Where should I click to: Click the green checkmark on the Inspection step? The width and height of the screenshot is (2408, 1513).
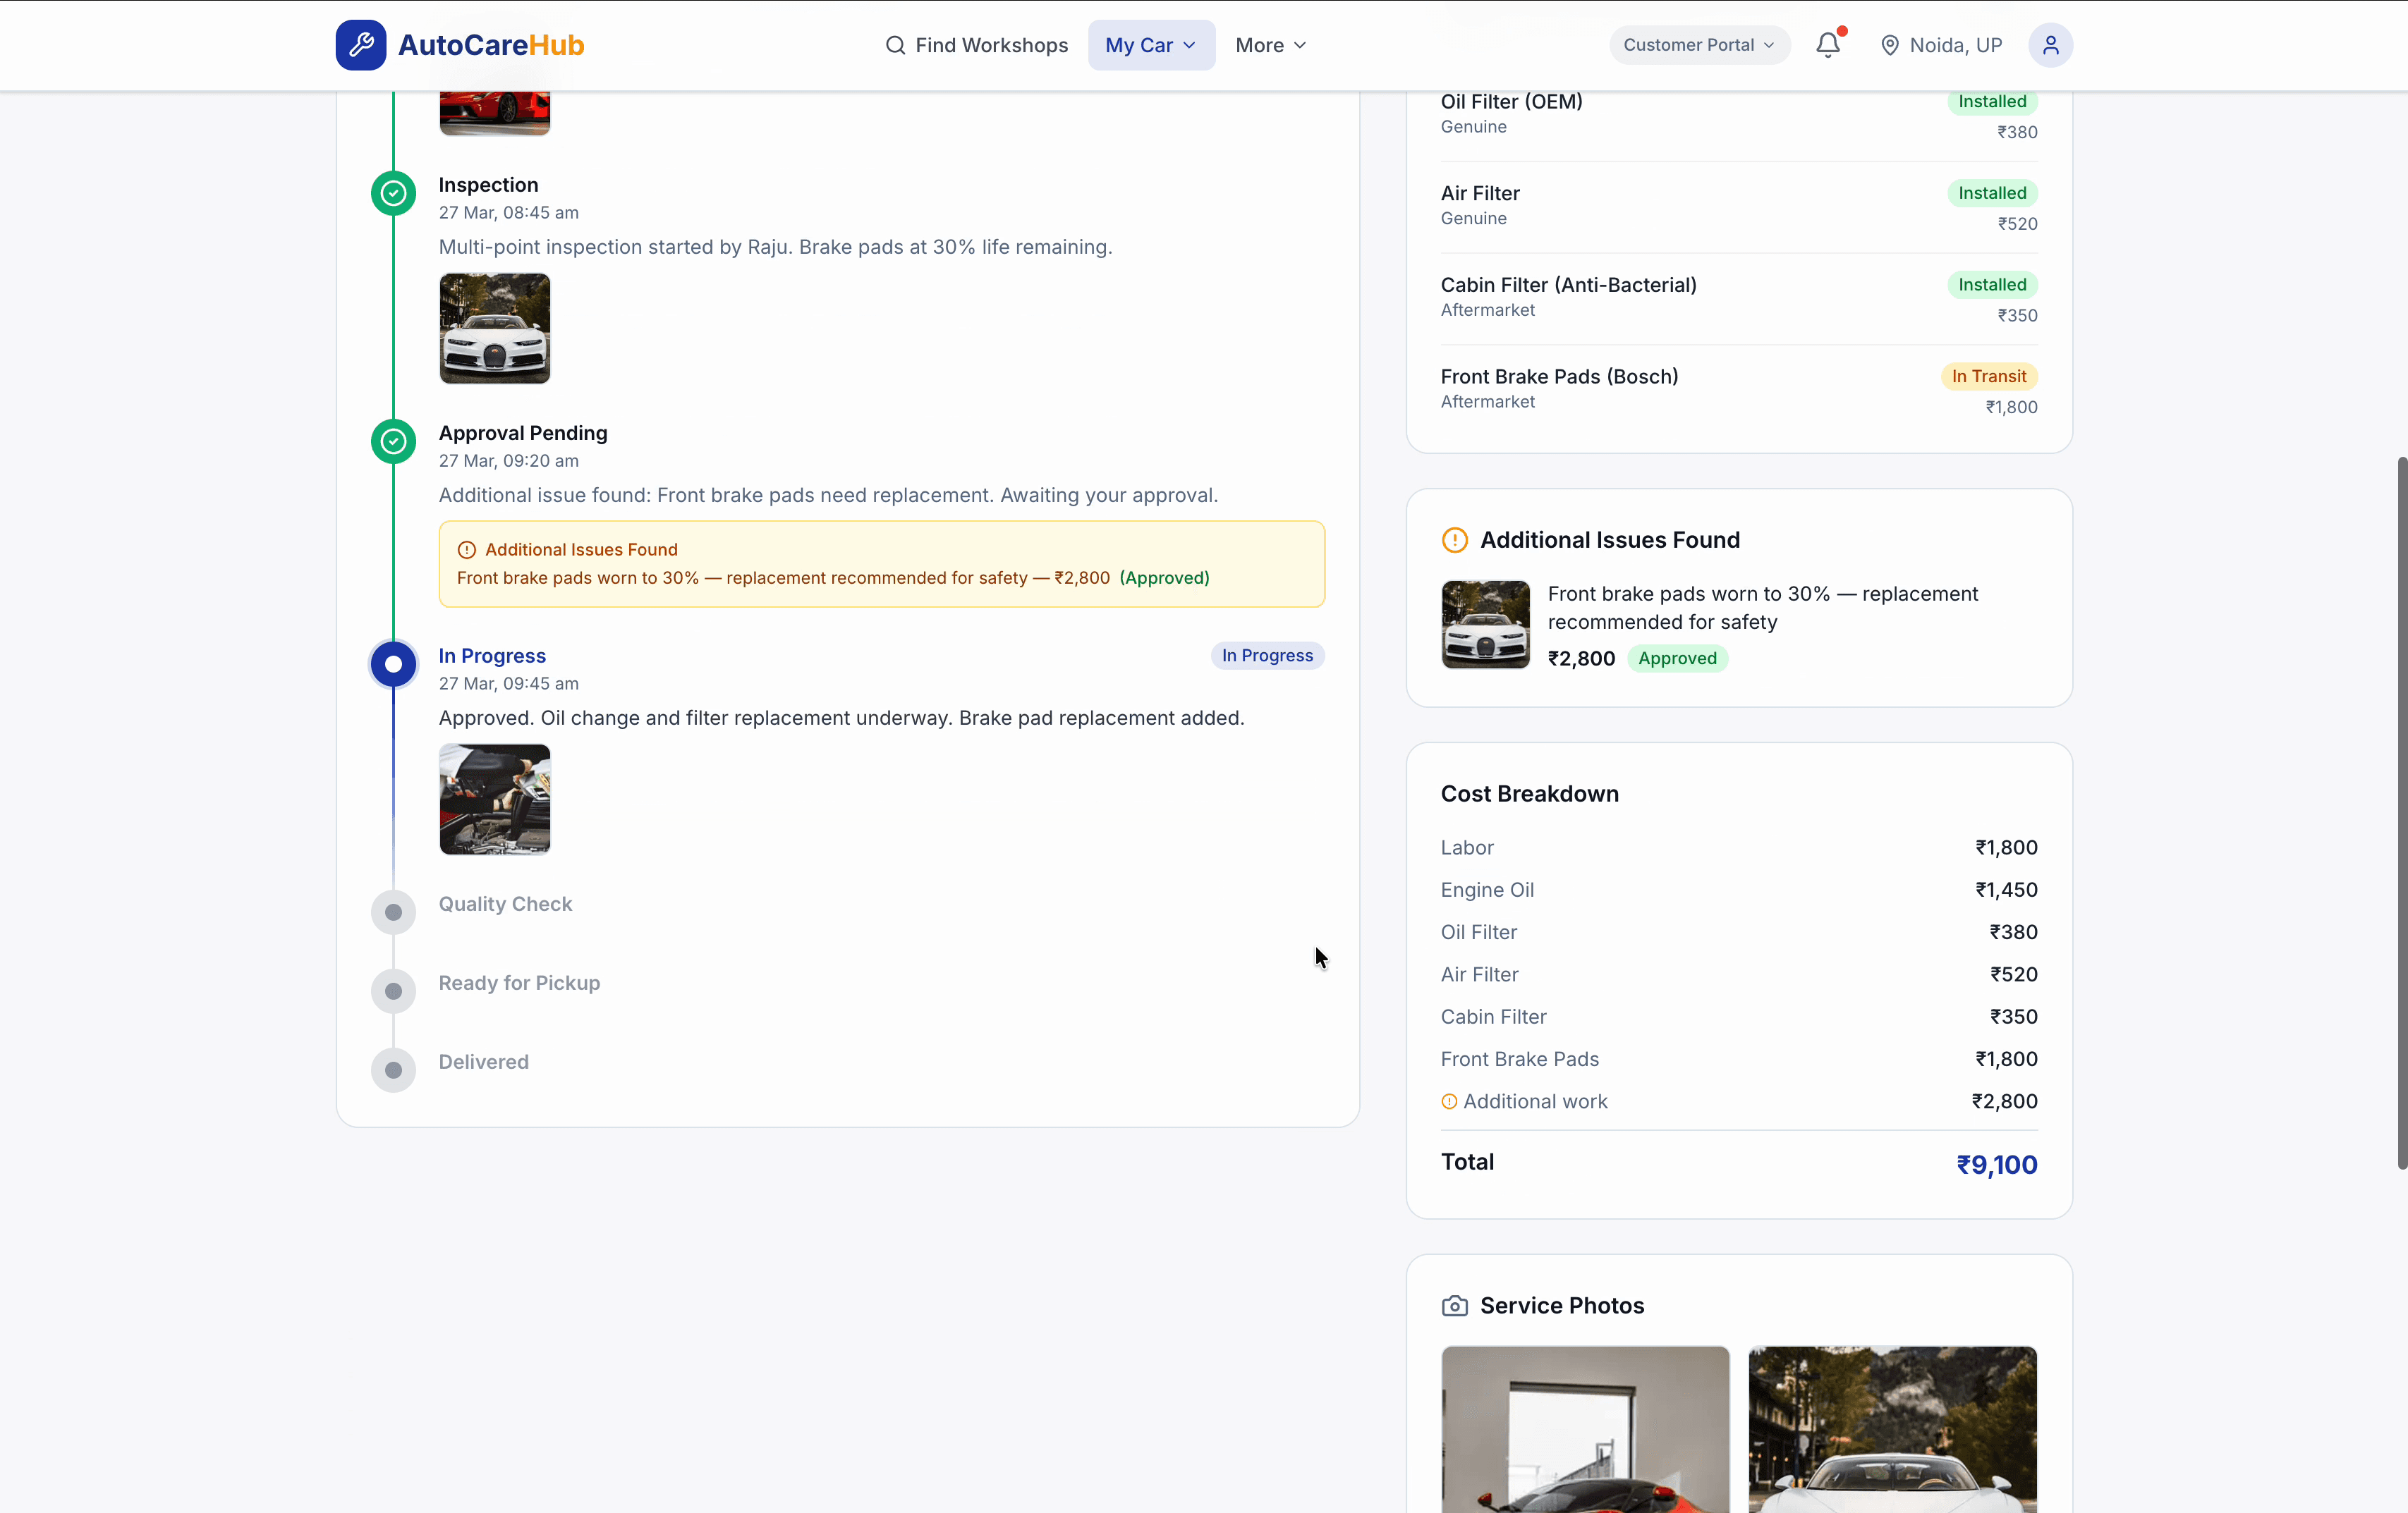pyautogui.click(x=393, y=193)
